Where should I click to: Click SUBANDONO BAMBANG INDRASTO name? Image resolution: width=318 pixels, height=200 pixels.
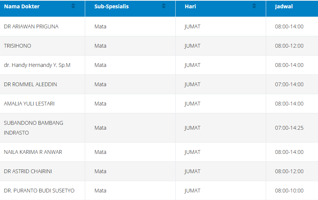click(33, 128)
